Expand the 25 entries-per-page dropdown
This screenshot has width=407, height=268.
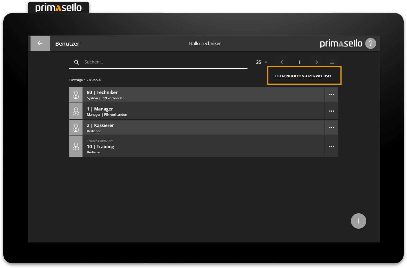(x=262, y=62)
